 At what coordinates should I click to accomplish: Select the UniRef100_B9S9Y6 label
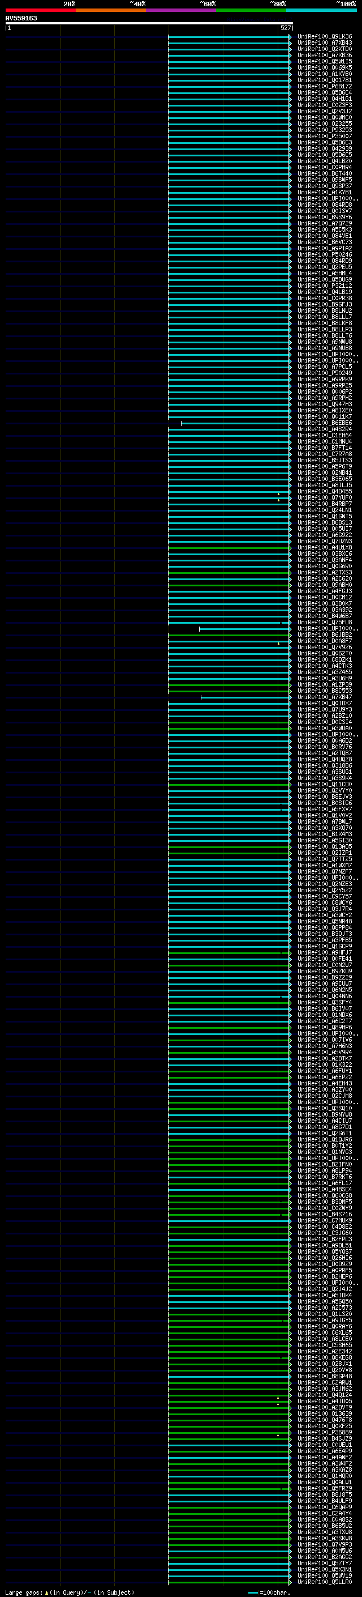pyautogui.click(x=325, y=218)
